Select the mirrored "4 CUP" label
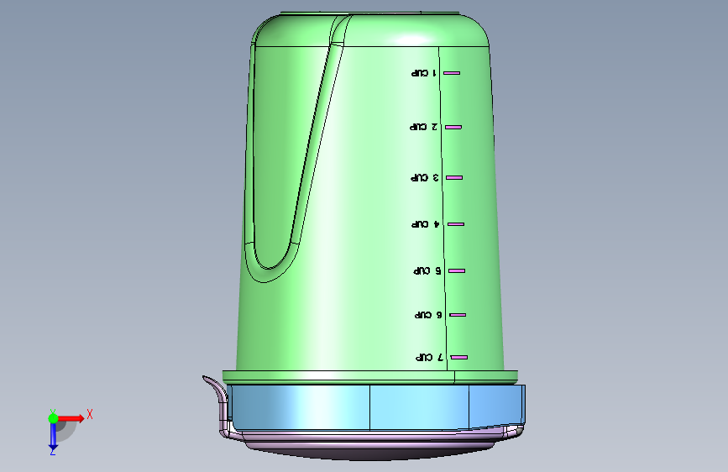728x472 pixels. coord(425,224)
